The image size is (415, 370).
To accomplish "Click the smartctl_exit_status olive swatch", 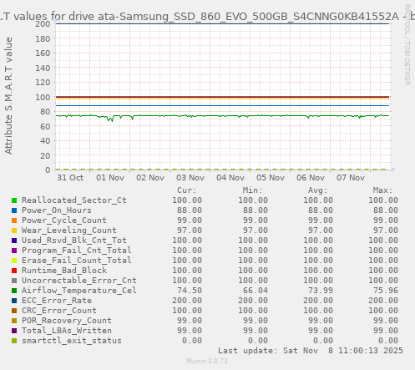I will pyautogui.click(x=14, y=341).
